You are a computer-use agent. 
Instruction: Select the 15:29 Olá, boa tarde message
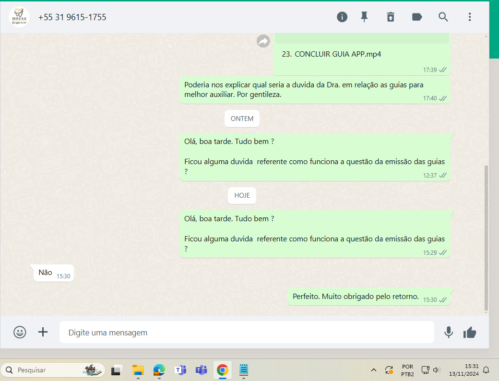tap(315, 234)
